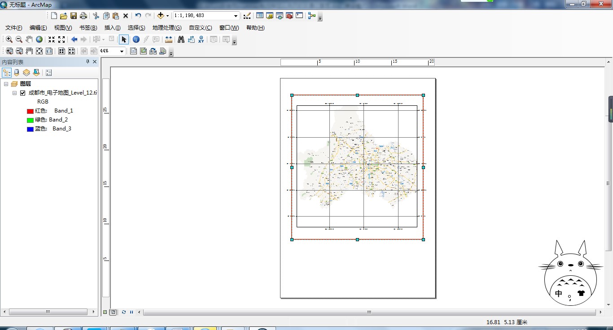Open the 视图(V) menu
The width and height of the screenshot is (613, 330).
tap(63, 28)
